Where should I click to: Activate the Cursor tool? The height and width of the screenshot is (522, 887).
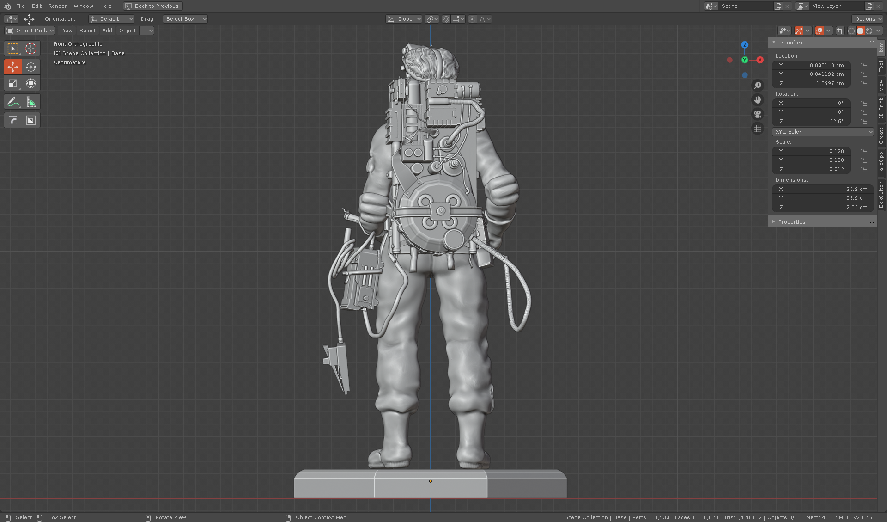tap(31, 48)
